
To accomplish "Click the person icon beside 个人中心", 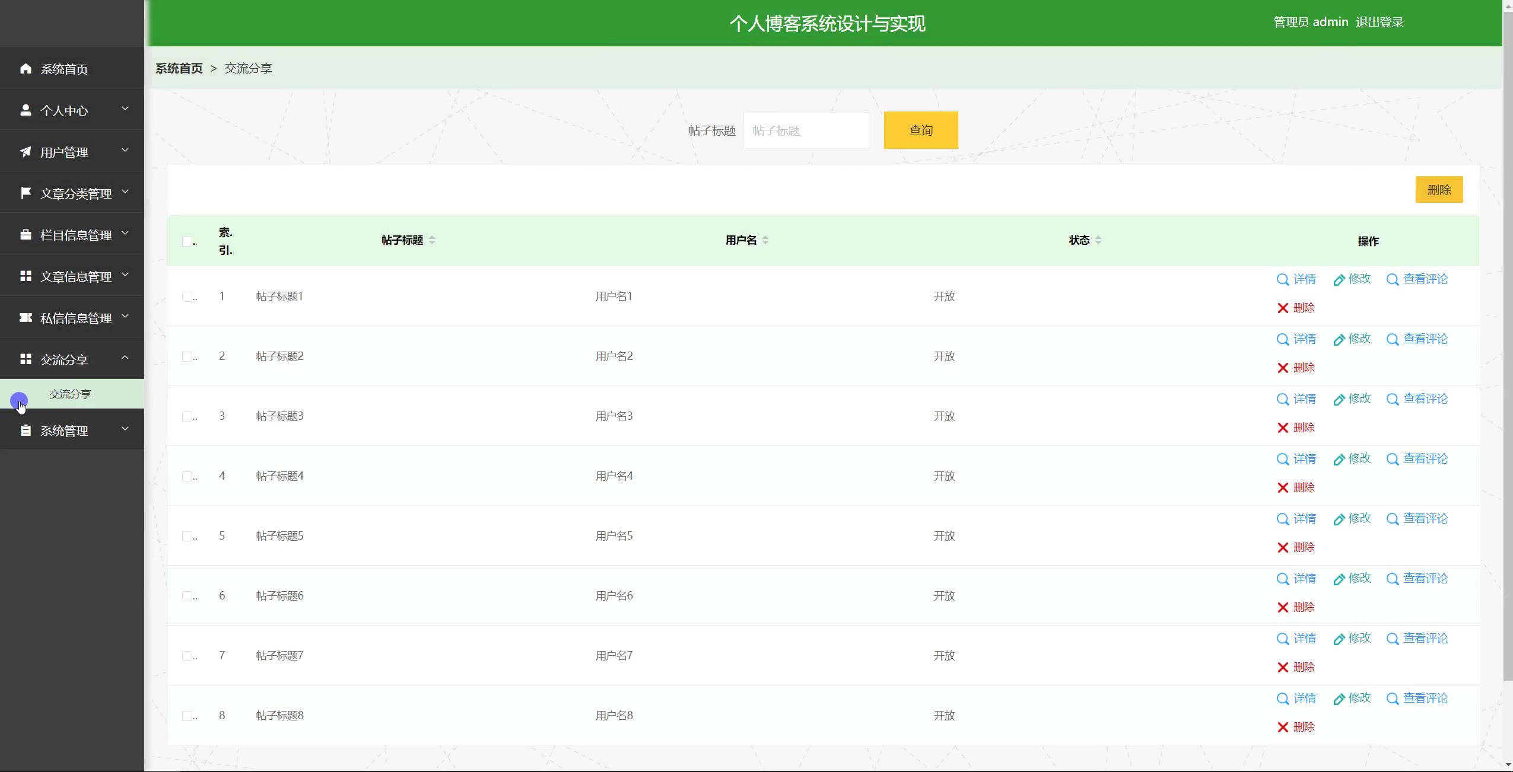I will (x=26, y=110).
